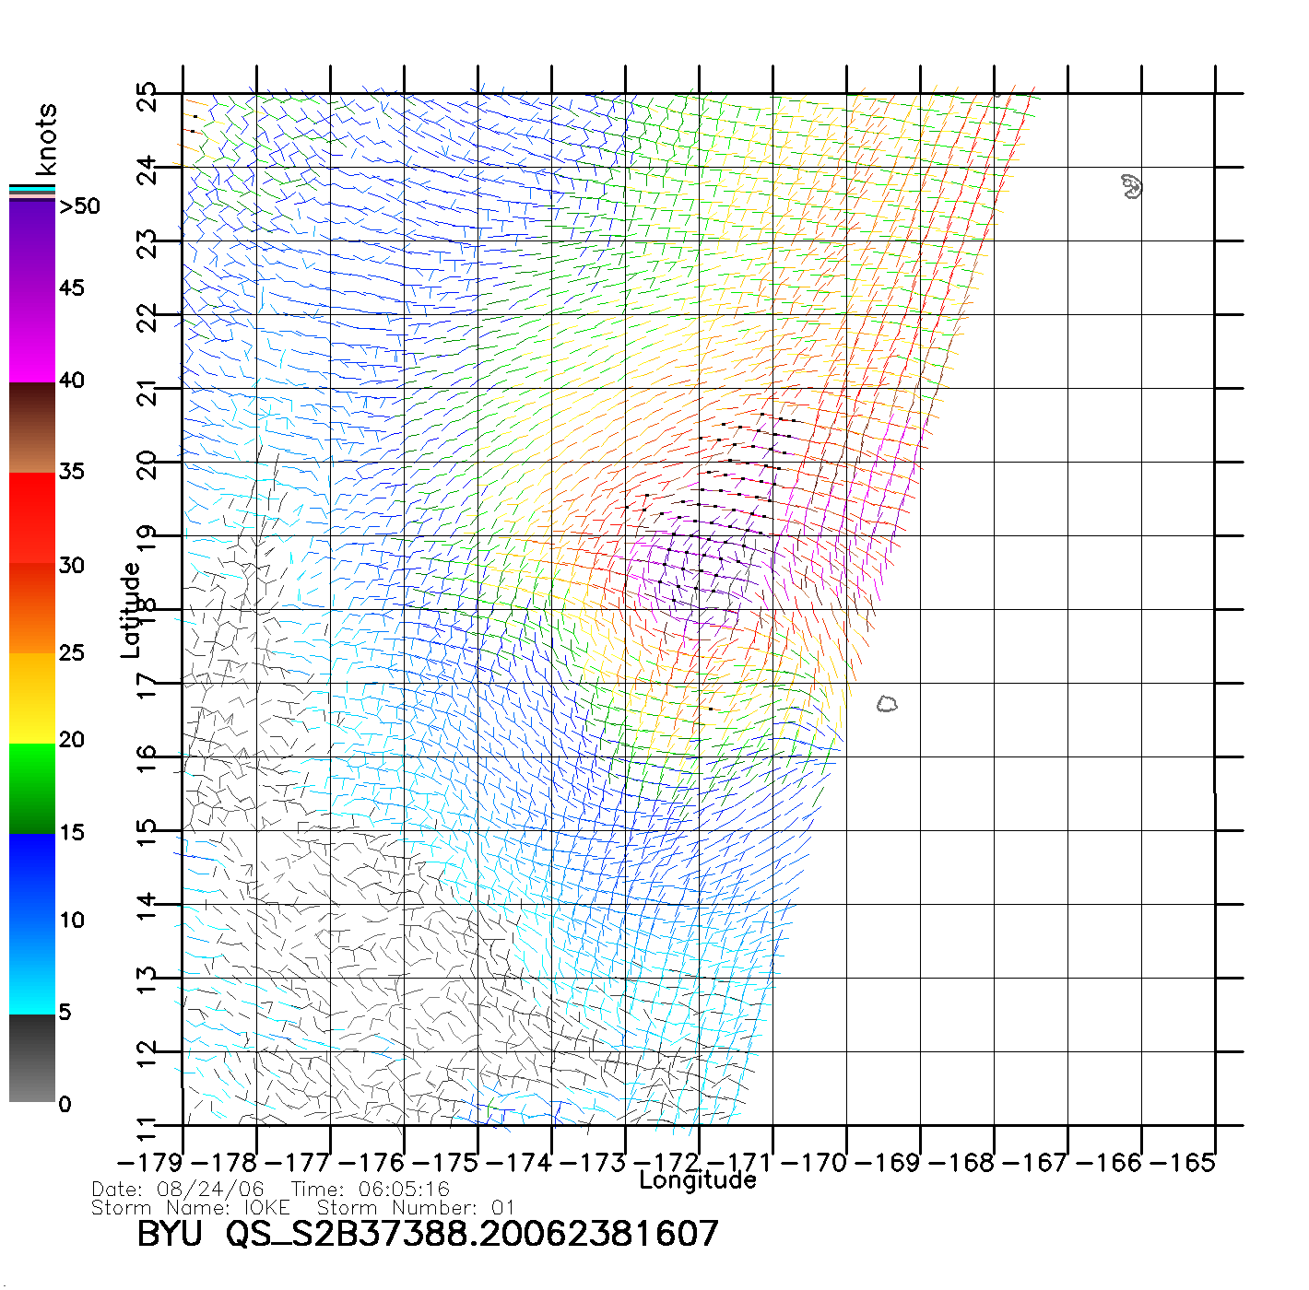Click the Longitude axis label
1309x1290 pixels.
[698, 1180]
